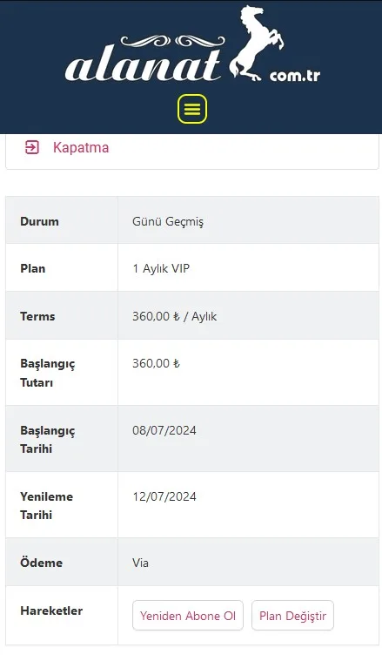Select the Yenileme Tarihi label
Image resolution: width=382 pixels, height=661 pixels.
pos(46,505)
